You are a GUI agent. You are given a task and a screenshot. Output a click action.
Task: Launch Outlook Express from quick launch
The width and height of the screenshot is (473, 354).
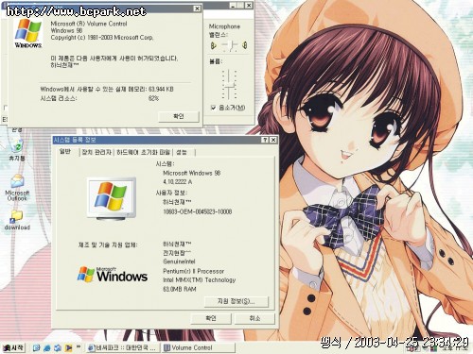[x=58, y=347]
